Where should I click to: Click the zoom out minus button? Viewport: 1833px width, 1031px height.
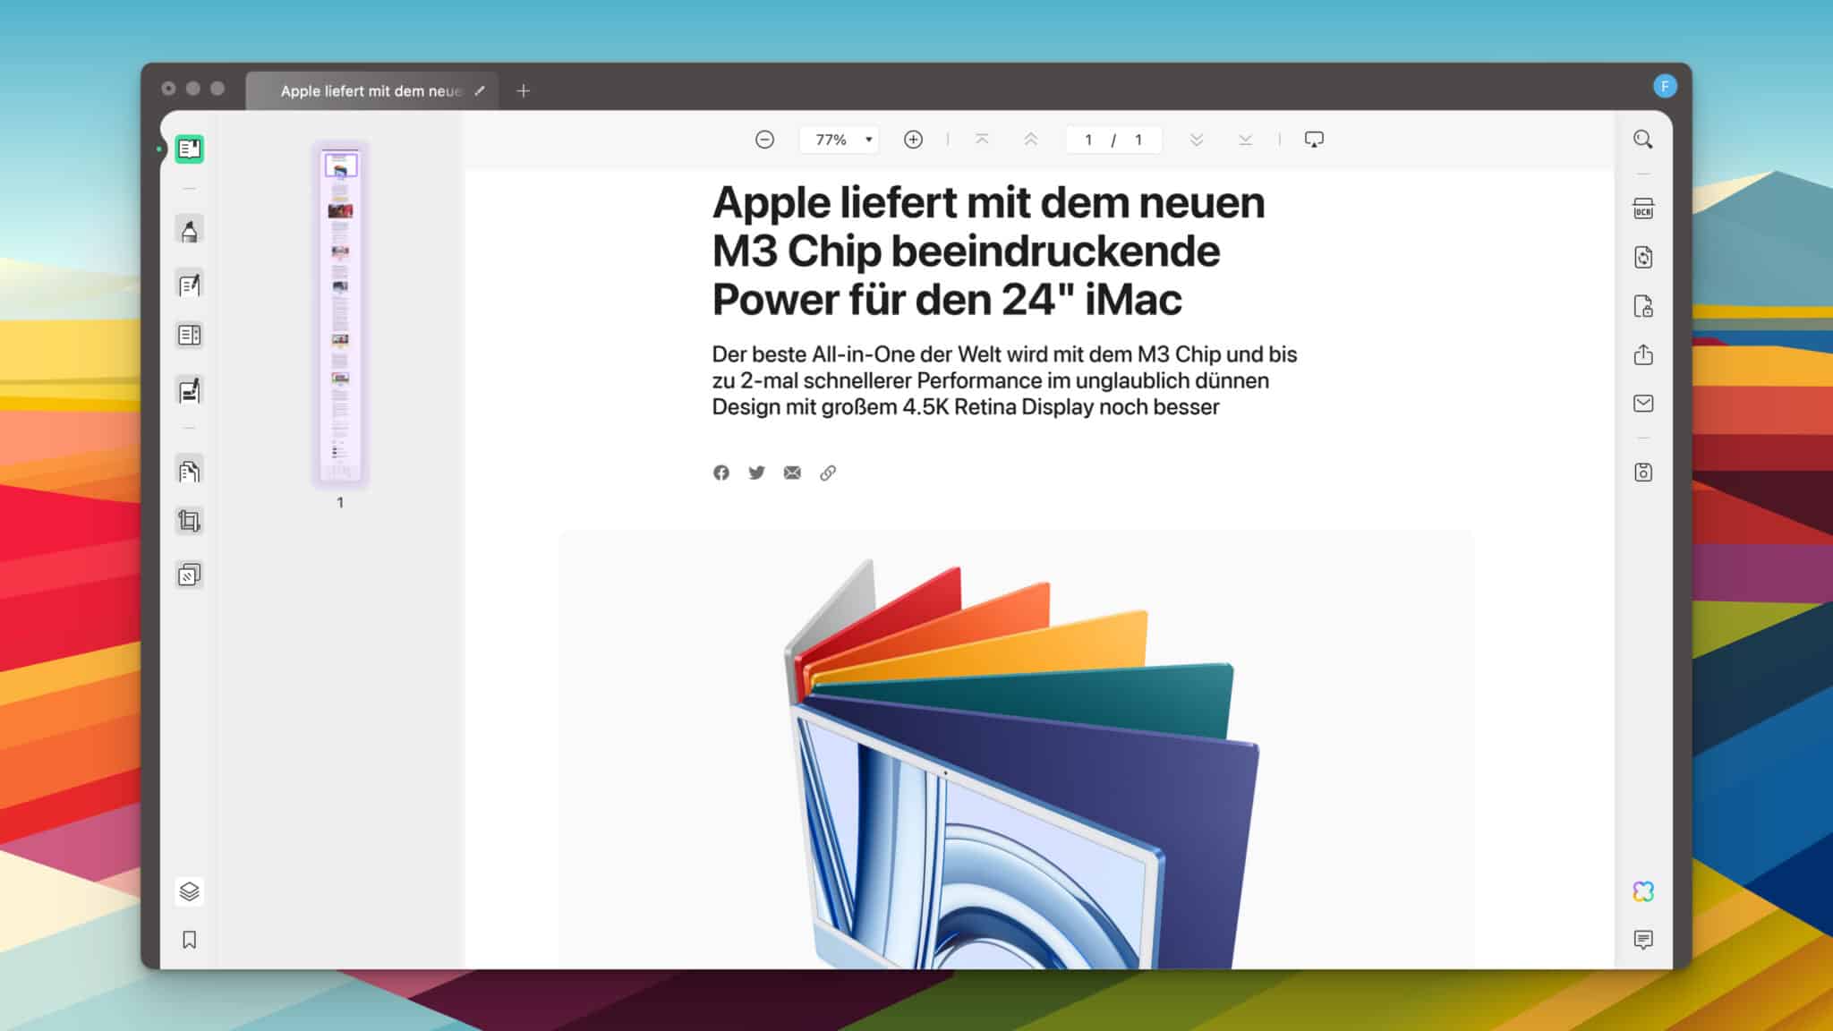(x=764, y=140)
